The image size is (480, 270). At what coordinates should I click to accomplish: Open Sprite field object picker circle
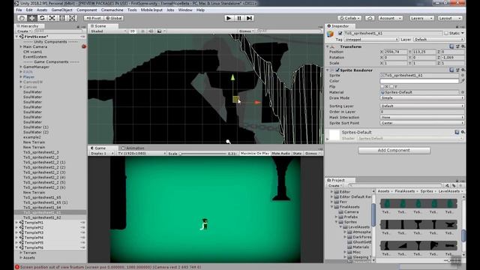tap(463, 75)
